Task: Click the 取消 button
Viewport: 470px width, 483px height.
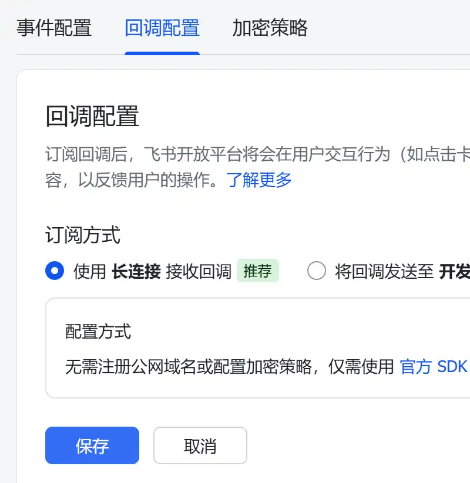Action: (199, 445)
